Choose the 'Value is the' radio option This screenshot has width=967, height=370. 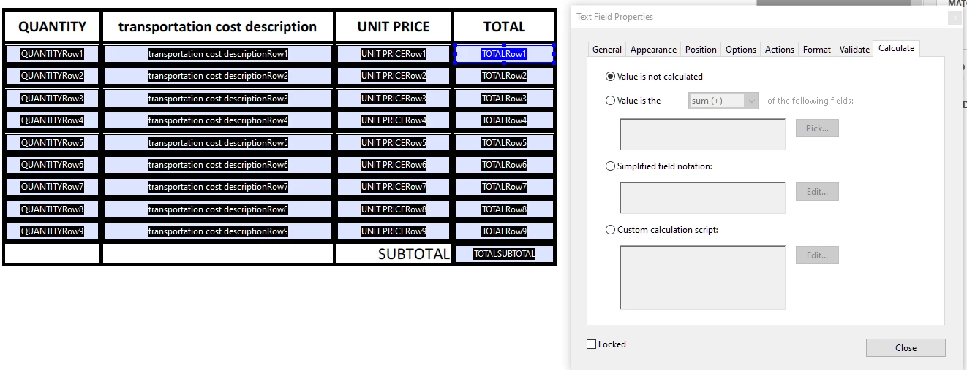point(610,101)
